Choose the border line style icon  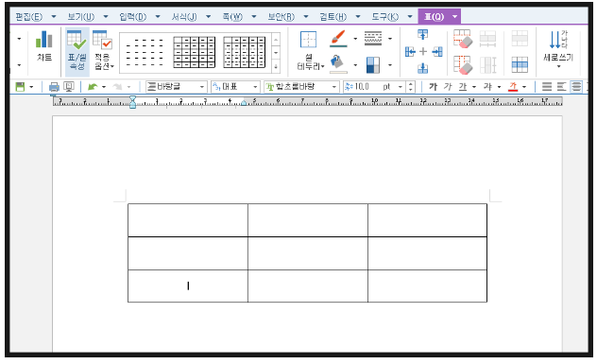[373, 39]
